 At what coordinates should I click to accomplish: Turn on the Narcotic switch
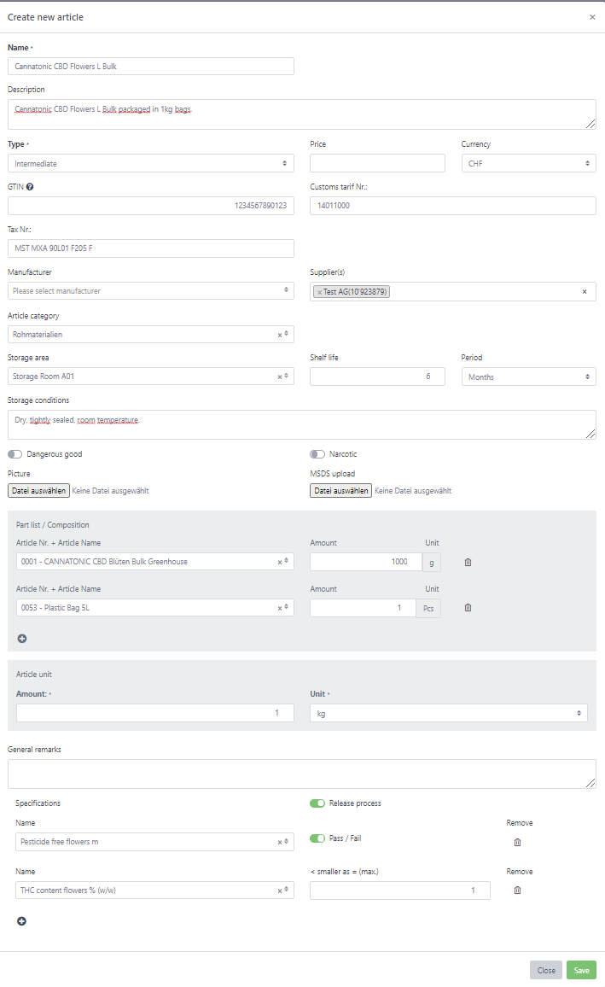(x=317, y=454)
